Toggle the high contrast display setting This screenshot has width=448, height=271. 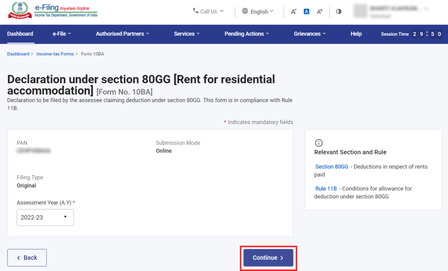tap(339, 11)
